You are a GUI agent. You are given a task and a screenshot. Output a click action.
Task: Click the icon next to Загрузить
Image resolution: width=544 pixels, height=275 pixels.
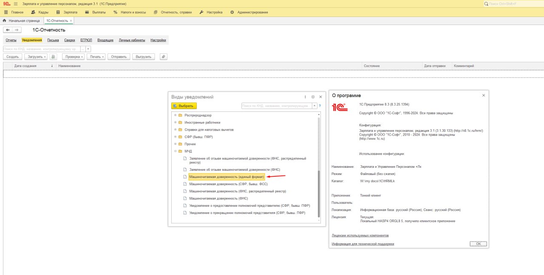(x=53, y=56)
